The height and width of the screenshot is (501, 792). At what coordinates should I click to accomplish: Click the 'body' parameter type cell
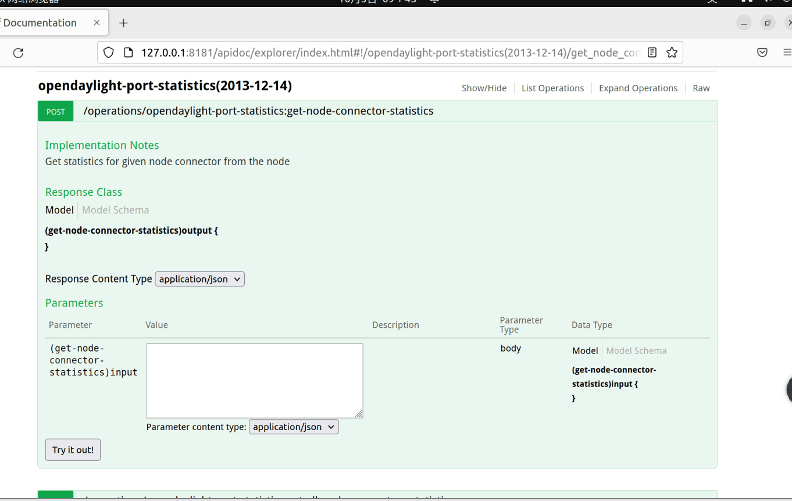[511, 348]
